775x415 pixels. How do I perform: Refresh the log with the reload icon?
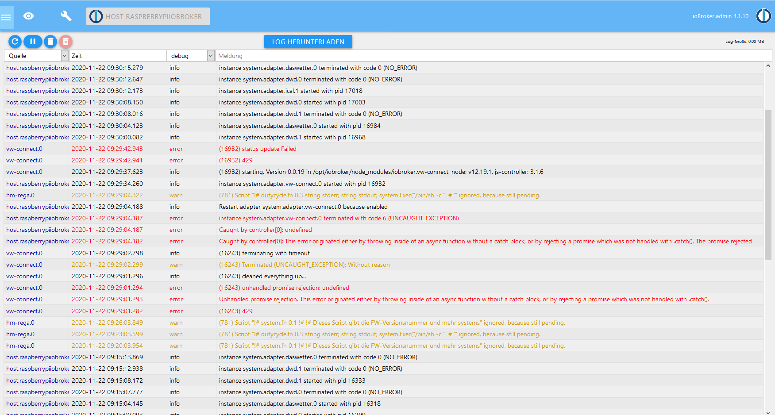15,42
